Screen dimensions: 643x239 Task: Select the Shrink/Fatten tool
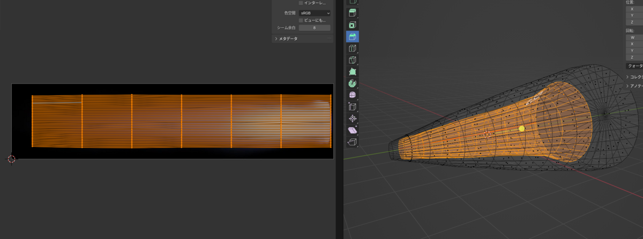pos(353,119)
